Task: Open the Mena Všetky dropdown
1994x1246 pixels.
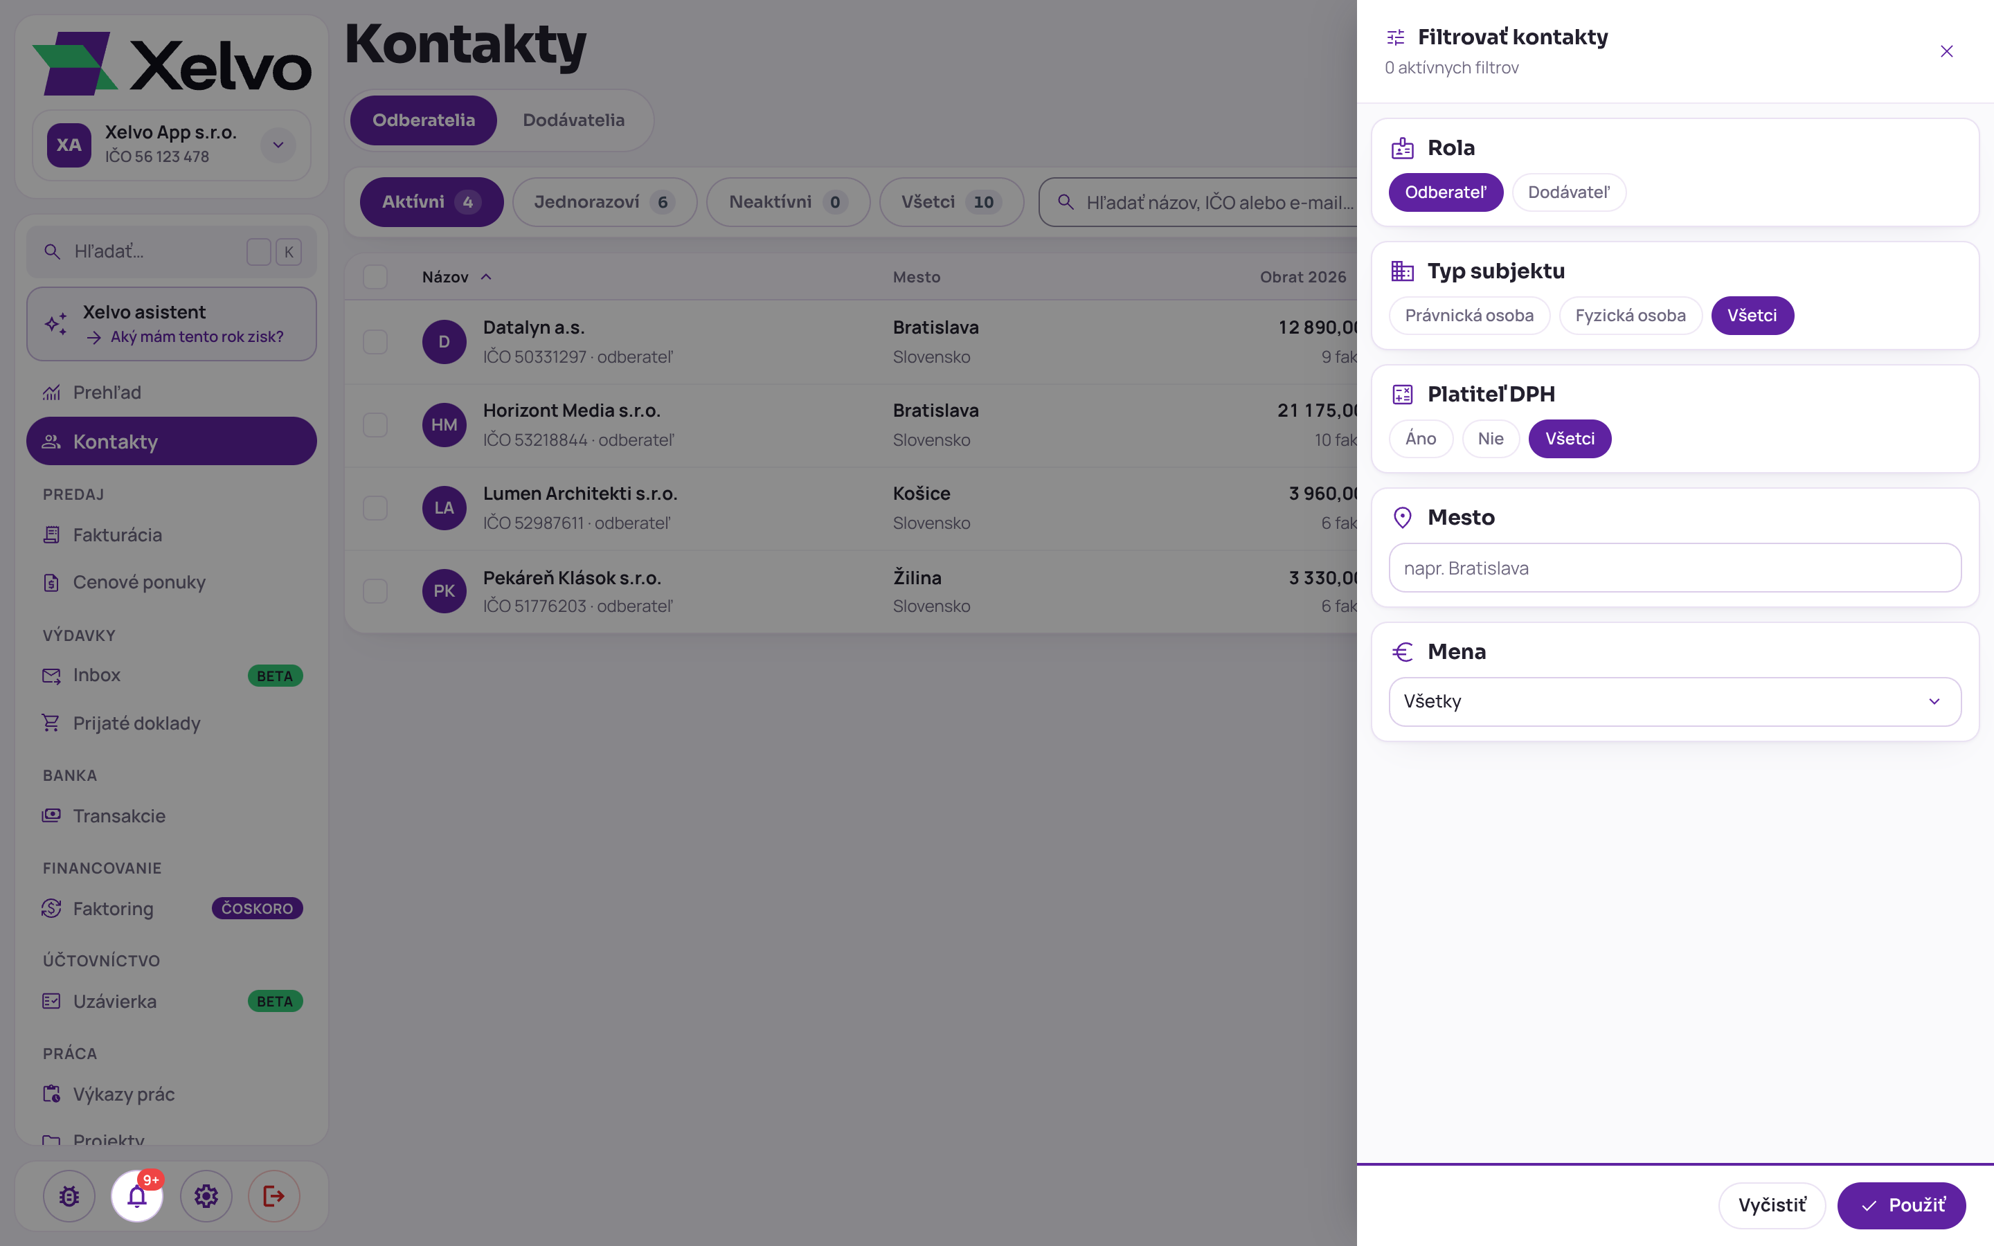Action: 1674,701
